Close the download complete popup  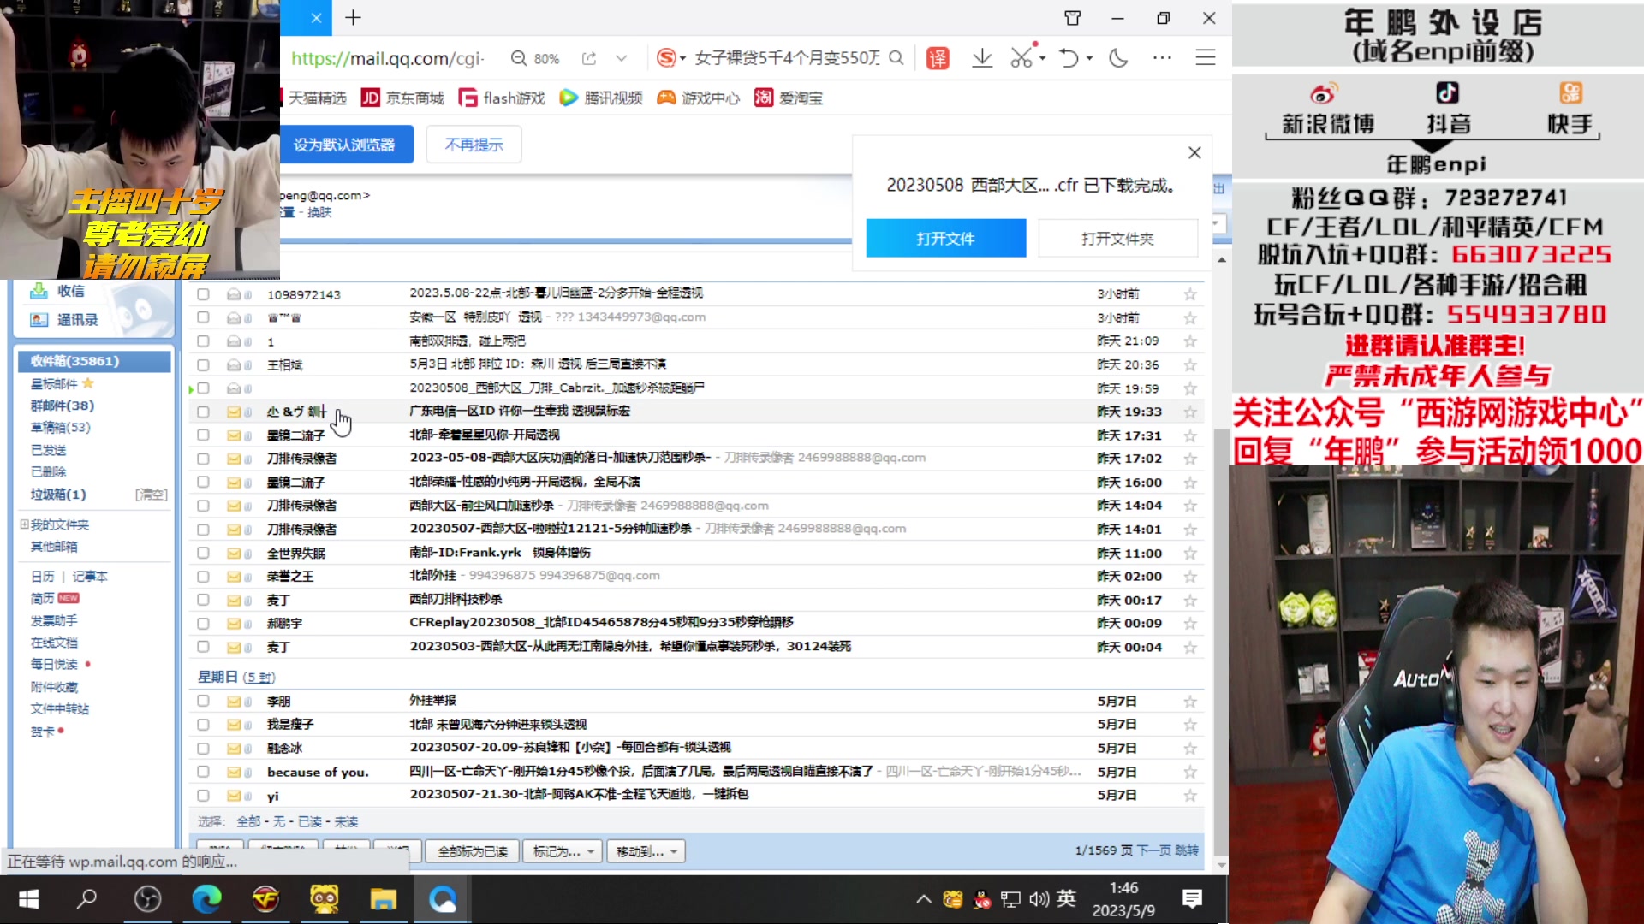[1194, 153]
